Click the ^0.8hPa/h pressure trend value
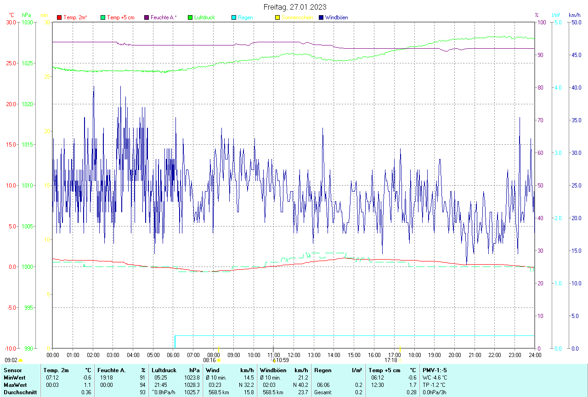 [x=164, y=392]
